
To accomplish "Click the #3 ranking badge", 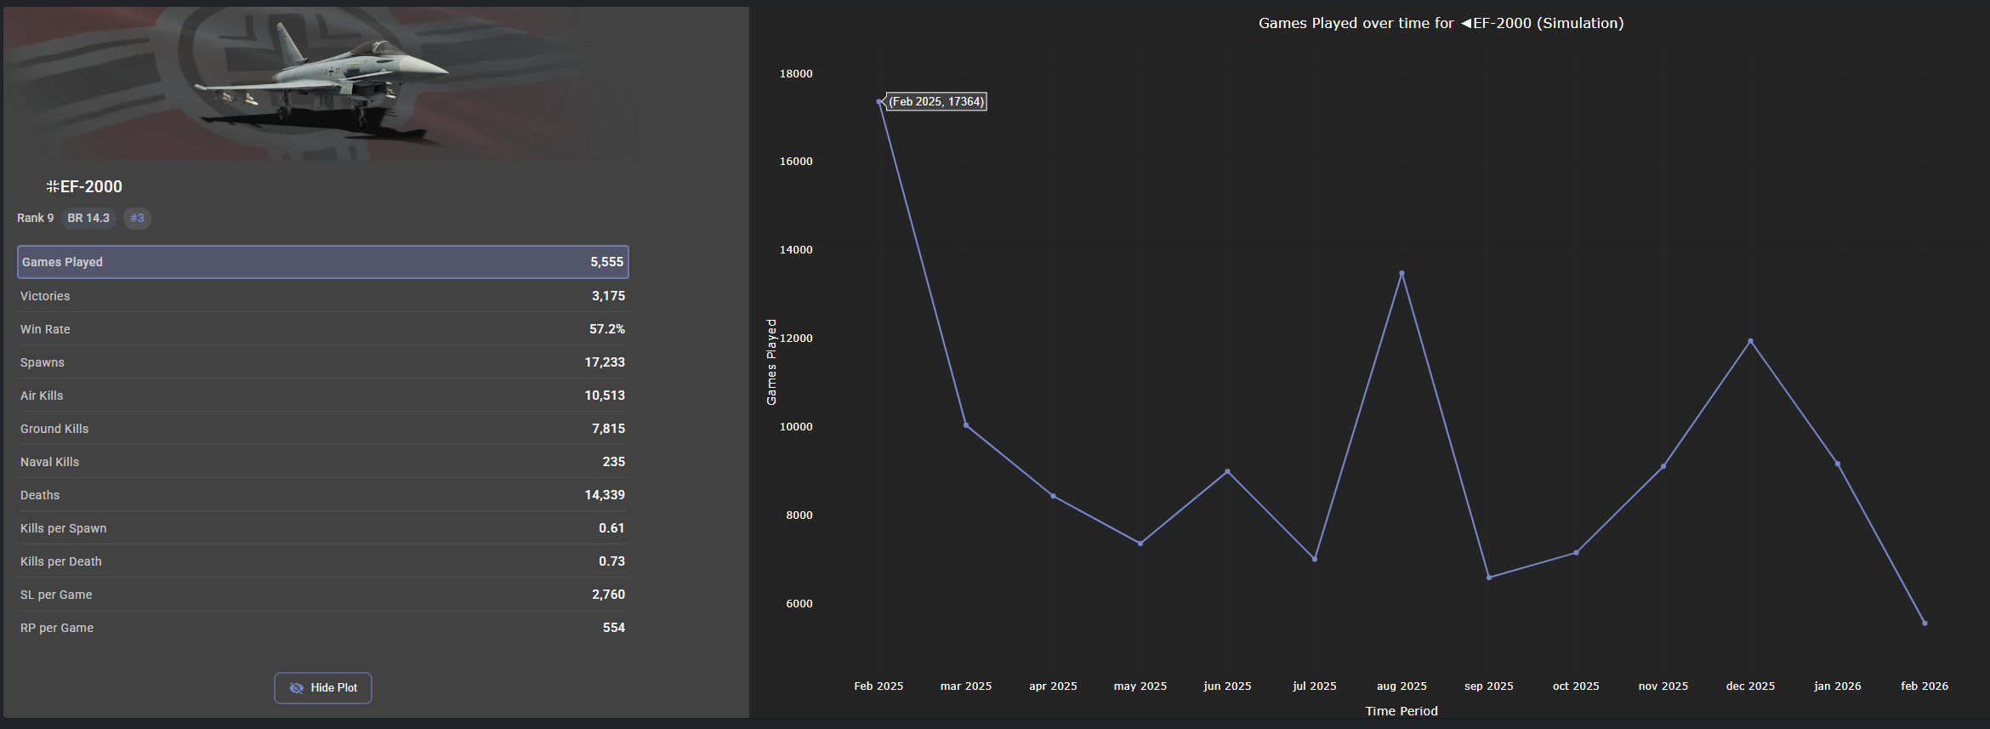I will coord(137,218).
